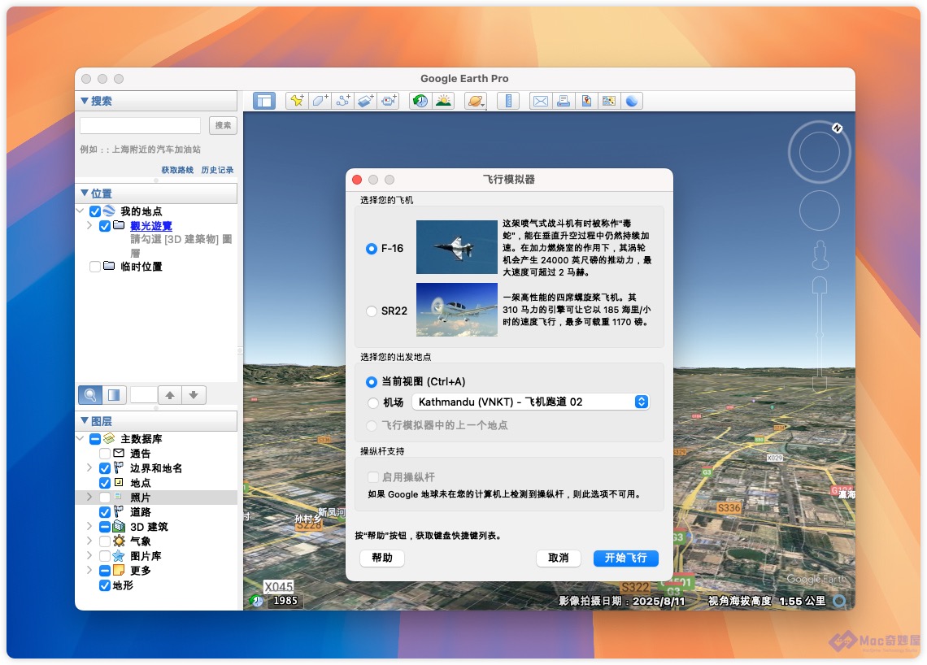Collapse the 我的地点 tree node

[81, 211]
